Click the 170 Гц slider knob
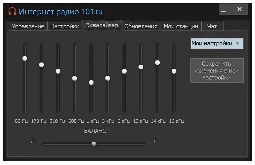This screenshot has height=165, width=255. coord(41,65)
